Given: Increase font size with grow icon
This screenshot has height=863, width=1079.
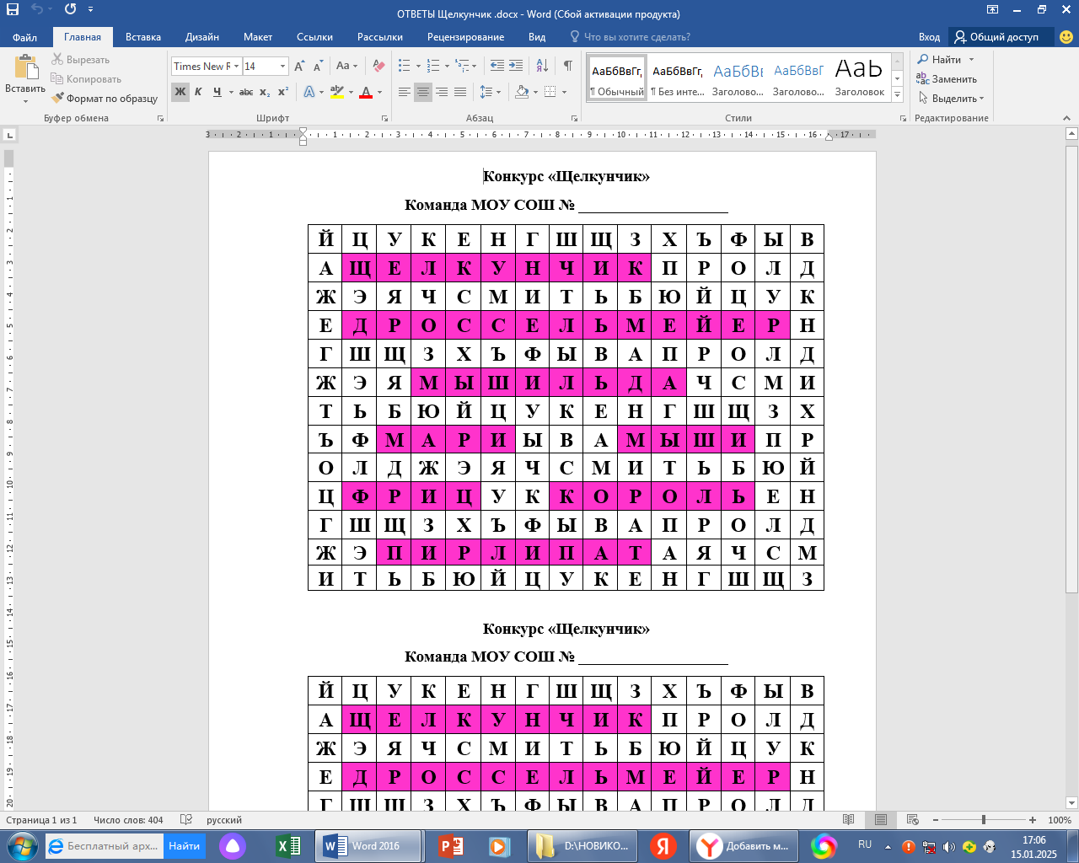Looking at the screenshot, I should pos(299,66).
